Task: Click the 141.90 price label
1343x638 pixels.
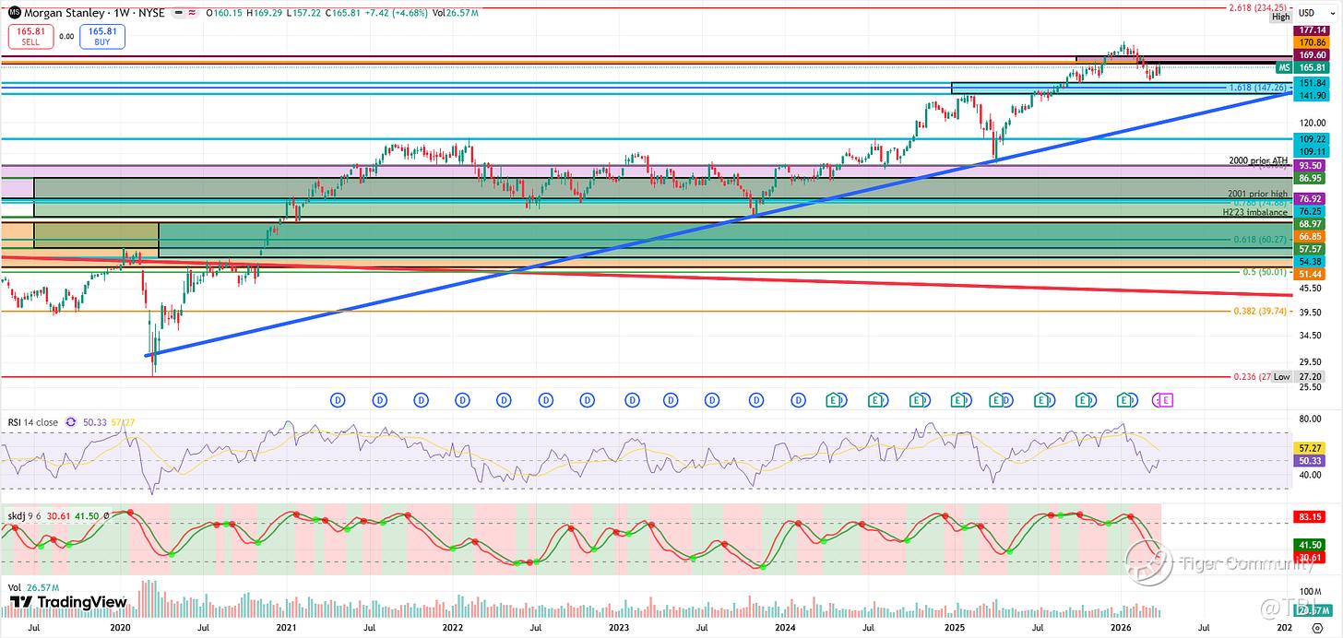Action: (x=1311, y=95)
